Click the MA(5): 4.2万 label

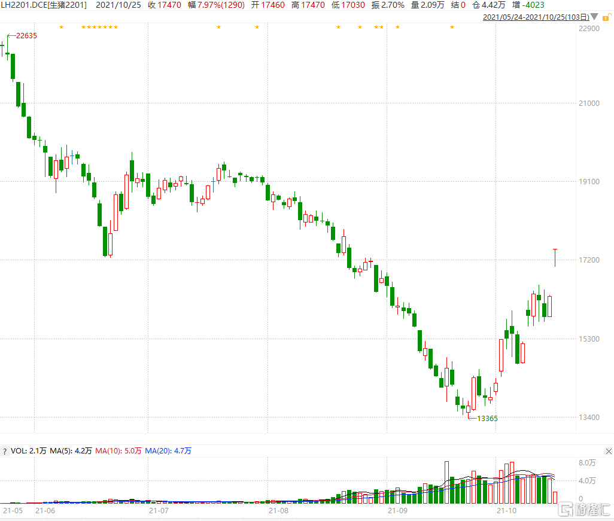coord(71,451)
